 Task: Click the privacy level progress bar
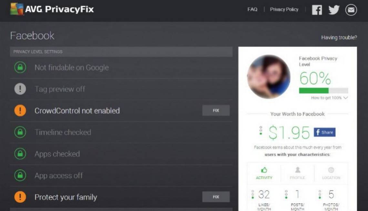323,91
